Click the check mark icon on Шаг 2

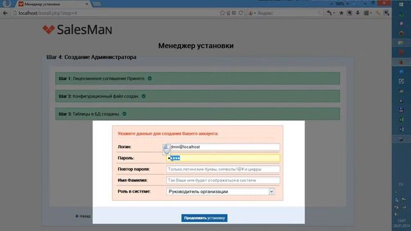tap(143, 96)
